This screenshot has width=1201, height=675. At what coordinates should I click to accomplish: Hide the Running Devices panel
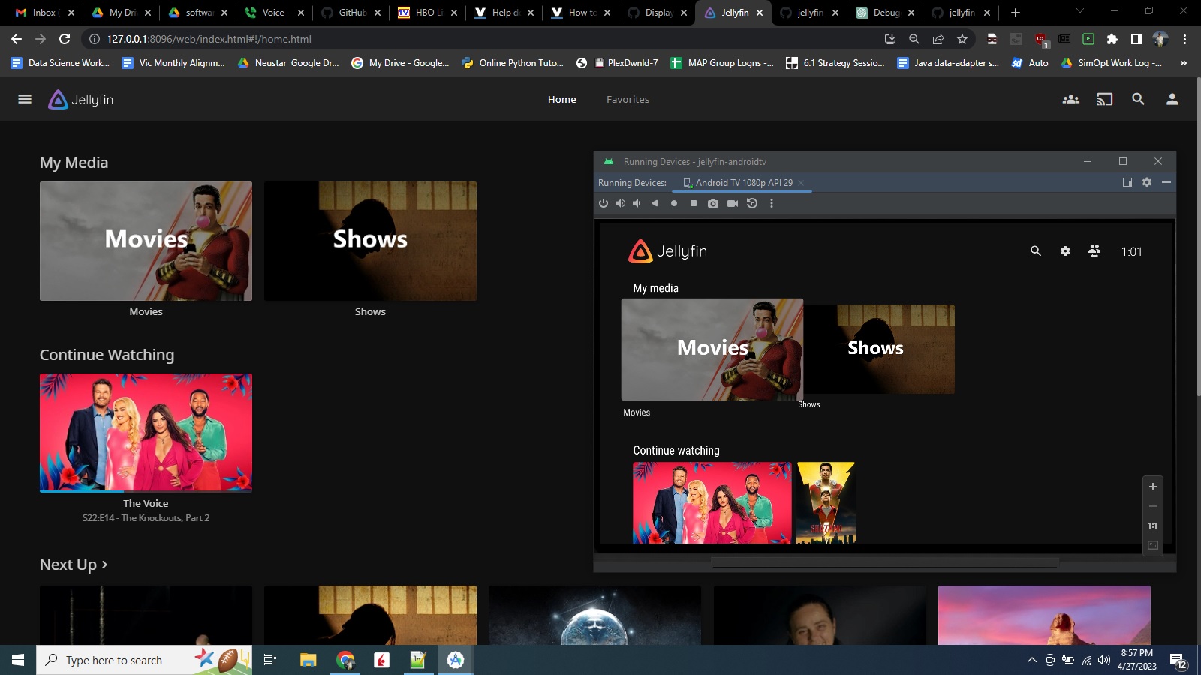coord(1166,182)
